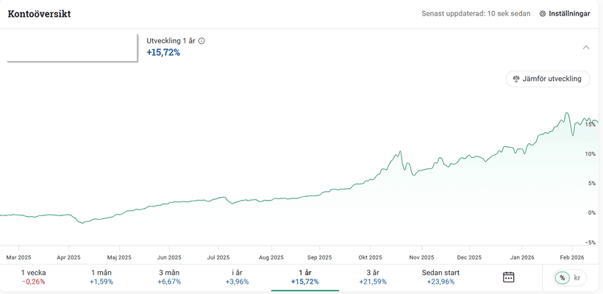This screenshot has width=603, height=294.
Task: Open the calendar date picker icon
Action: [x=508, y=277]
